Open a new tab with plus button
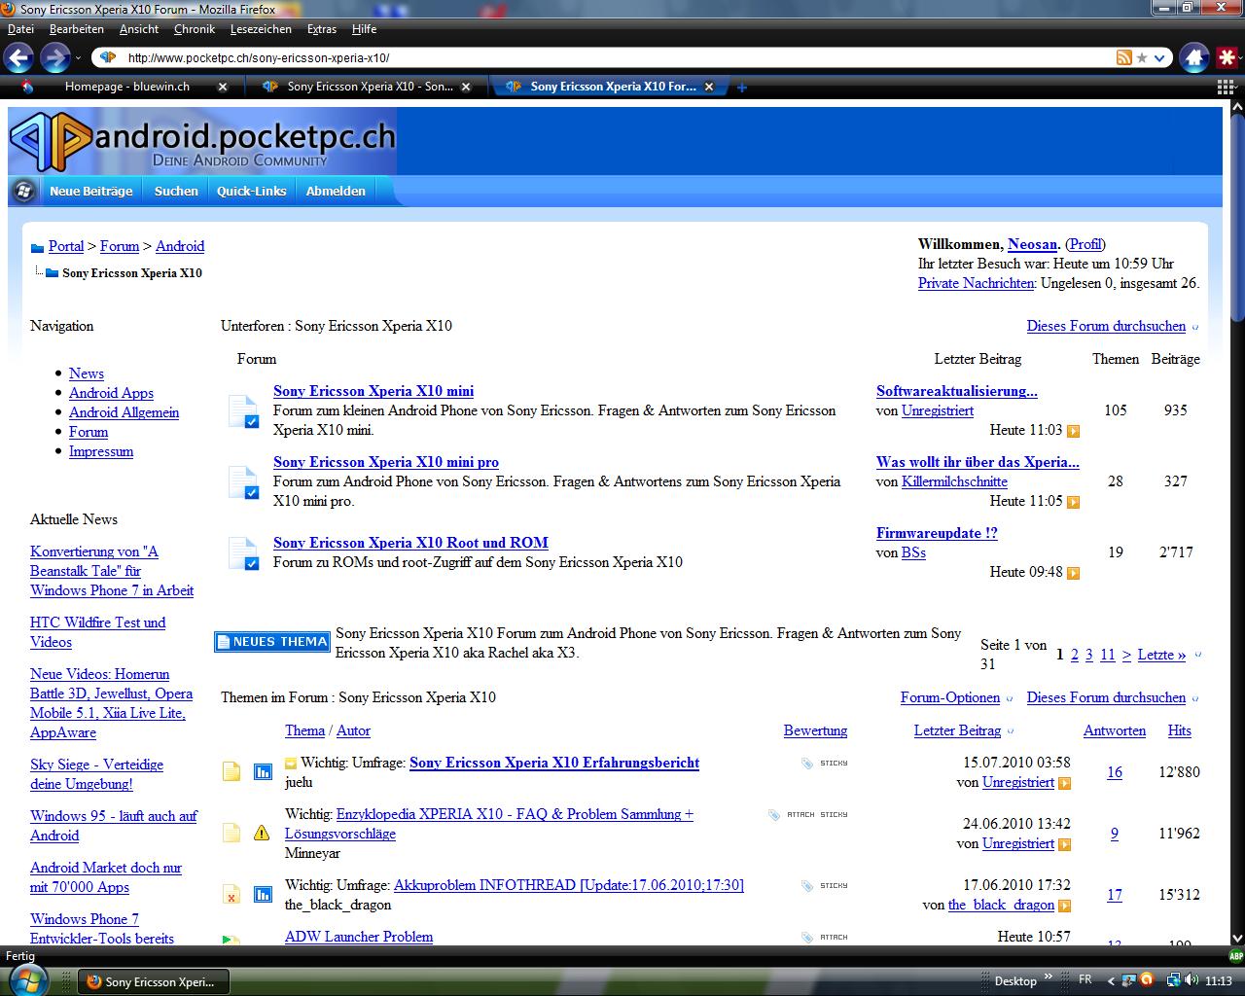 [742, 87]
